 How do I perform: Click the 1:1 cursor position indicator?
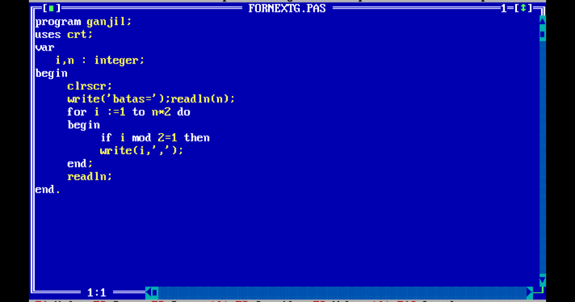pyautogui.click(x=96, y=292)
